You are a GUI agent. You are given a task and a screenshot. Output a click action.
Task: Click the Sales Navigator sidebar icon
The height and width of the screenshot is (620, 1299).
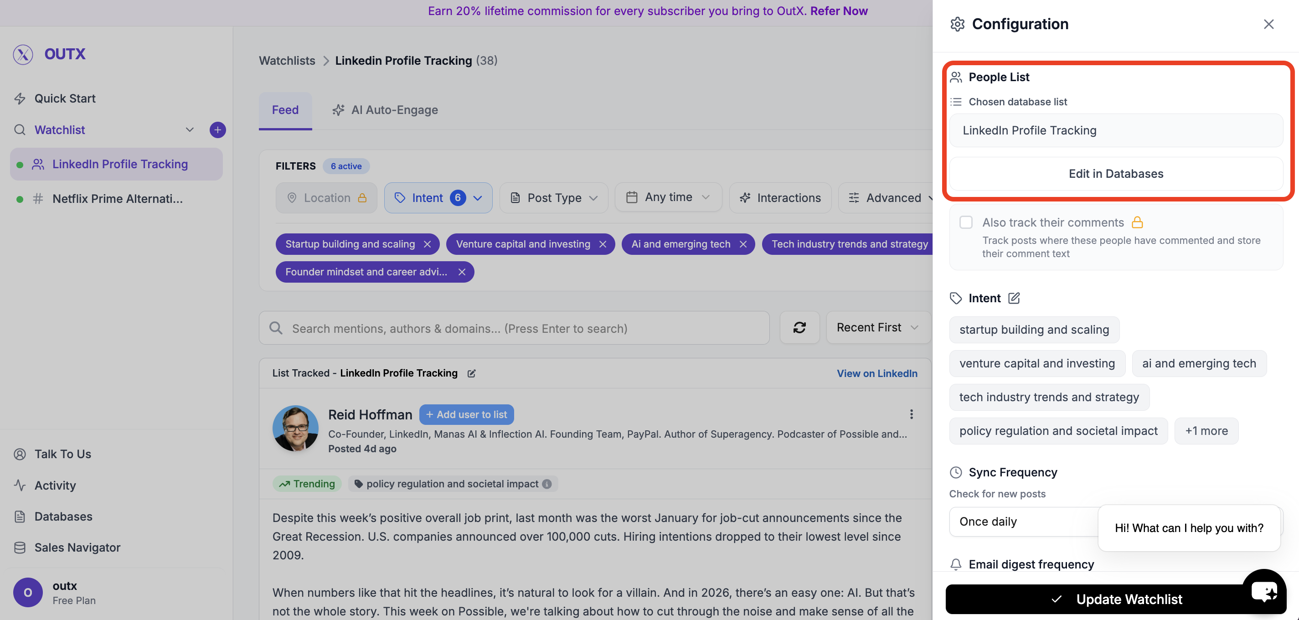pyautogui.click(x=20, y=548)
